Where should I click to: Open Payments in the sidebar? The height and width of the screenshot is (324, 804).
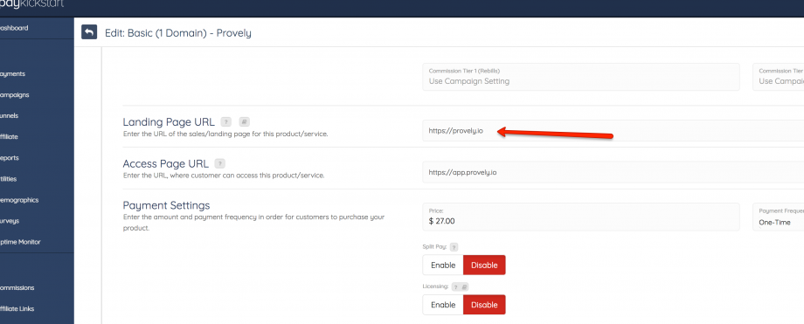(x=12, y=74)
